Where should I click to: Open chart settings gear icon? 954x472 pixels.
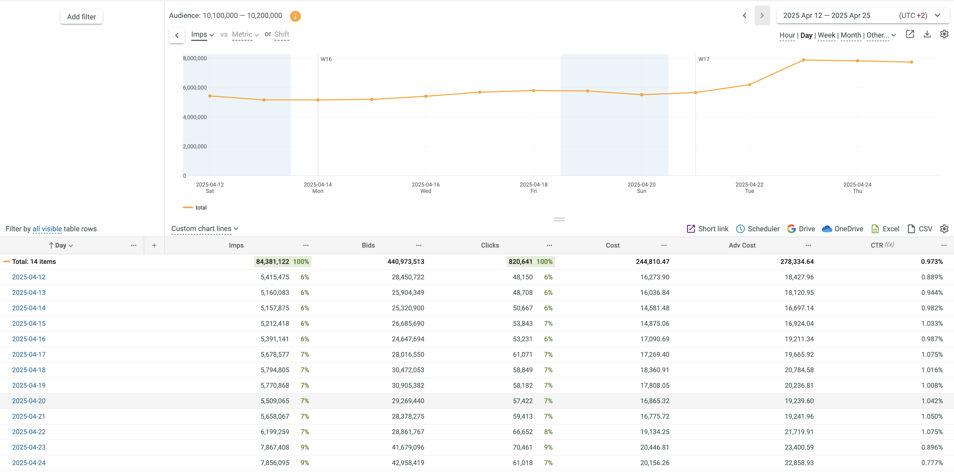coord(944,35)
